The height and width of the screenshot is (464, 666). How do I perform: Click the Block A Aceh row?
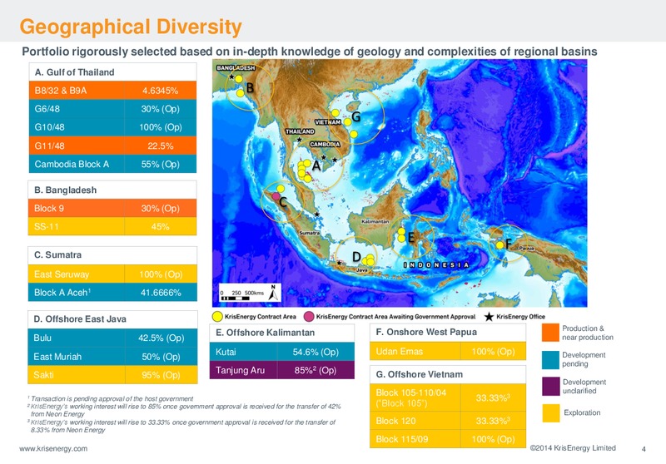112,292
